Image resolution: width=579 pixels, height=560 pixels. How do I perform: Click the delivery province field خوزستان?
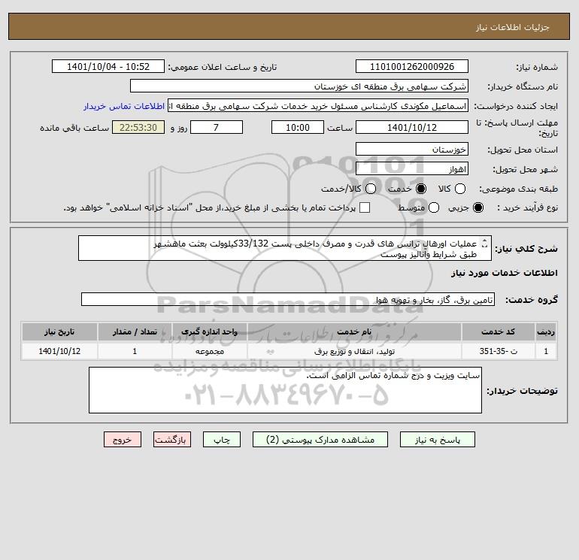tap(412, 149)
